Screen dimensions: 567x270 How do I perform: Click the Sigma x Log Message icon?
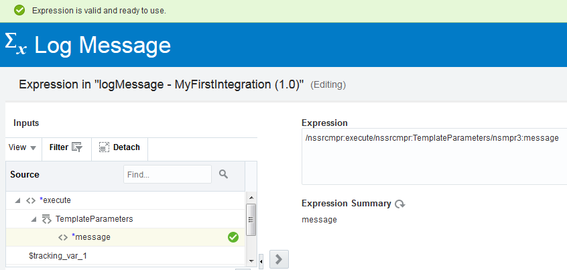16,44
